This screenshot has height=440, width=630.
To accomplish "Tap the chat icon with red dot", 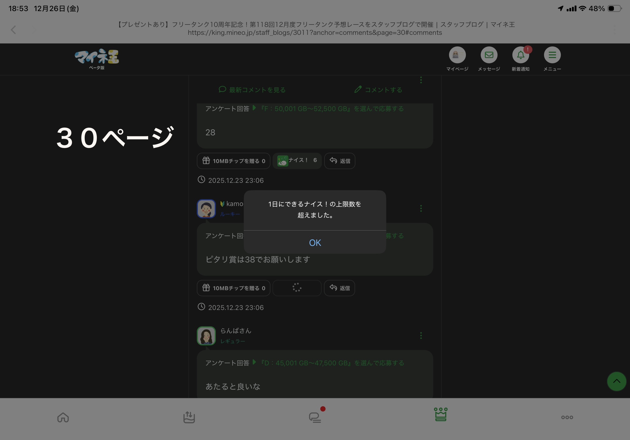I will (x=315, y=417).
